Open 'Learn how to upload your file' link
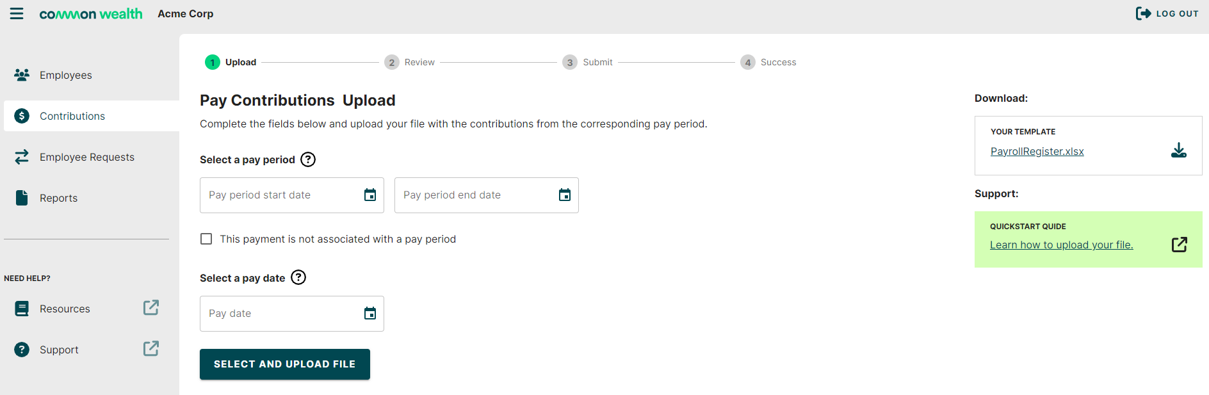The image size is (1209, 395). (x=1061, y=245)
